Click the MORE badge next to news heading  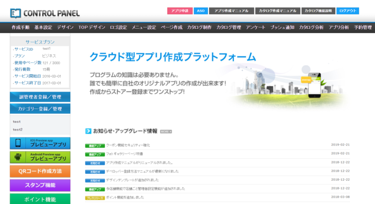166,131
